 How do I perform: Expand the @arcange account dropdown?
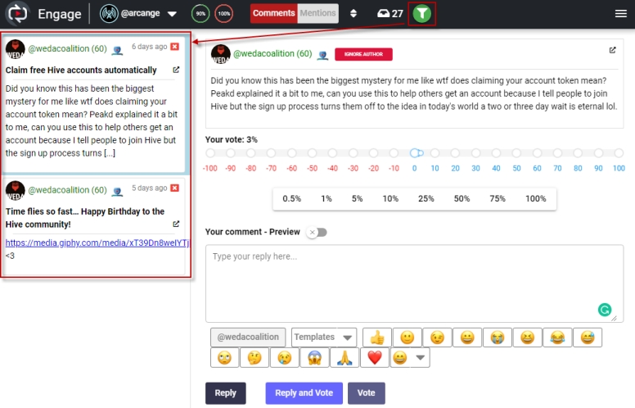171,14
